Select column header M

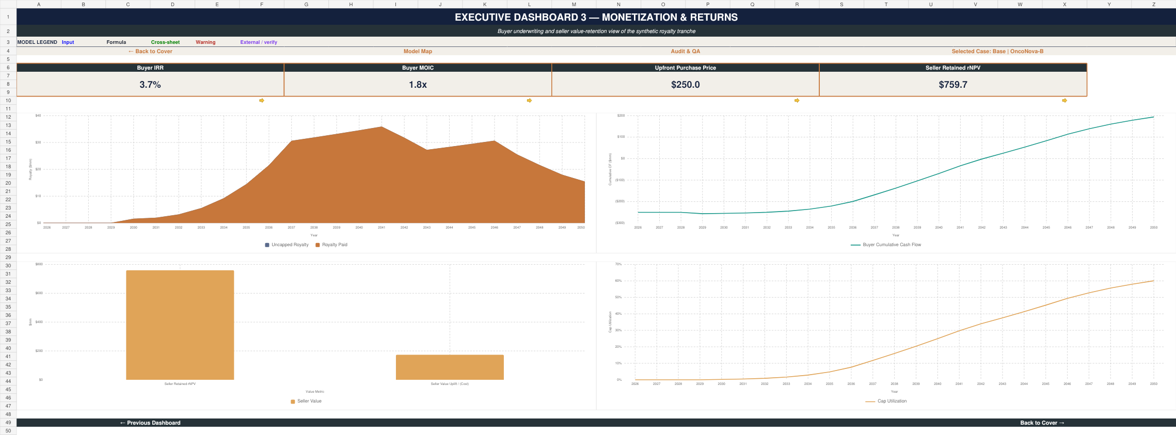point(574,4)
